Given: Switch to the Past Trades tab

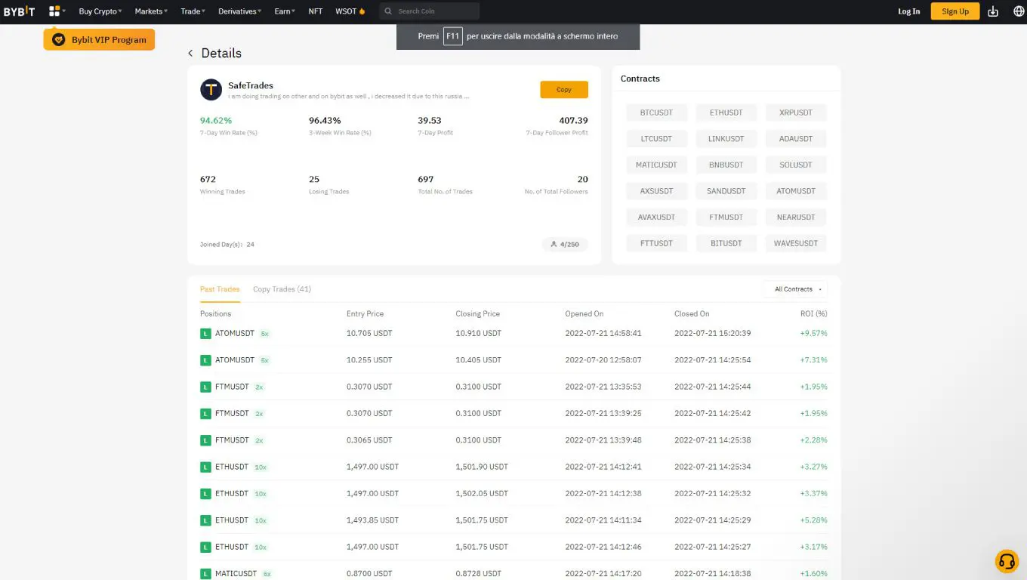Looking at the screenshot, I should 220,289.
